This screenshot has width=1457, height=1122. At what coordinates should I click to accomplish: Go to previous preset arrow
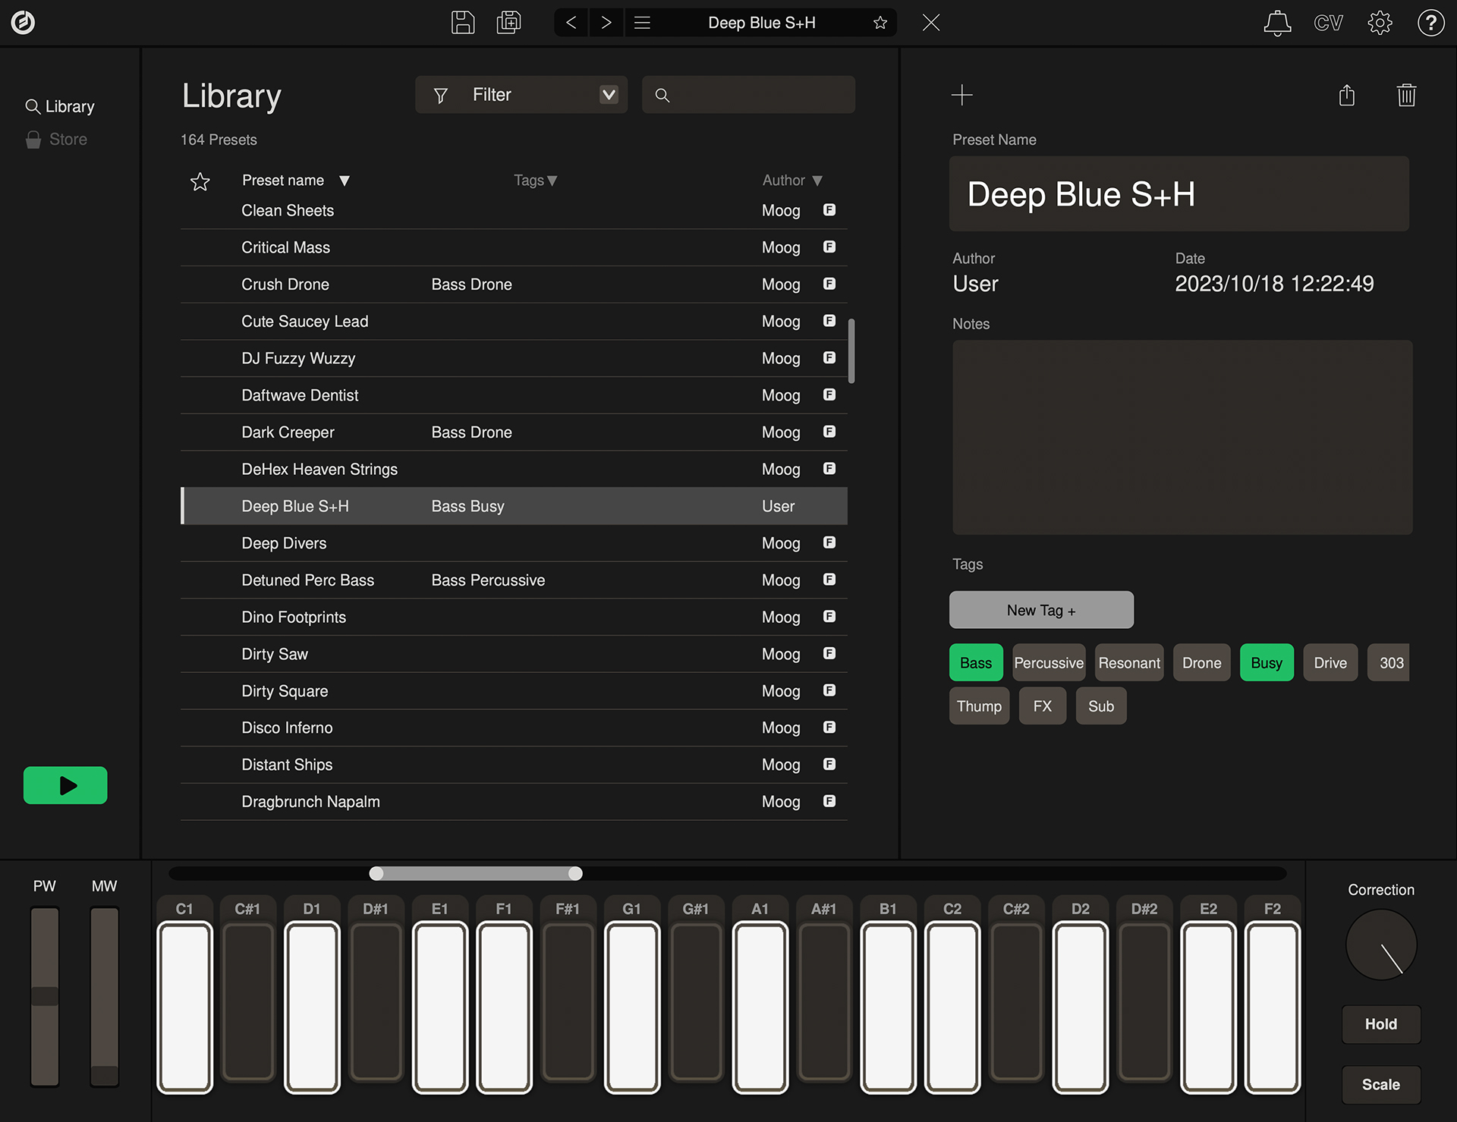(571, 23)
